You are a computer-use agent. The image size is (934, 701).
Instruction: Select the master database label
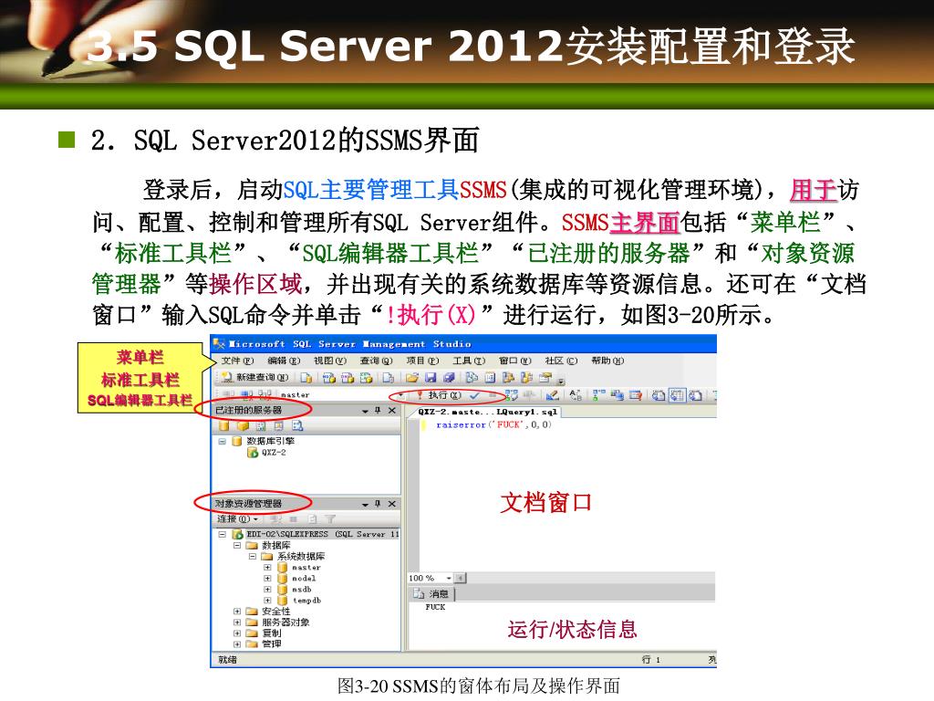pos(306,568)
